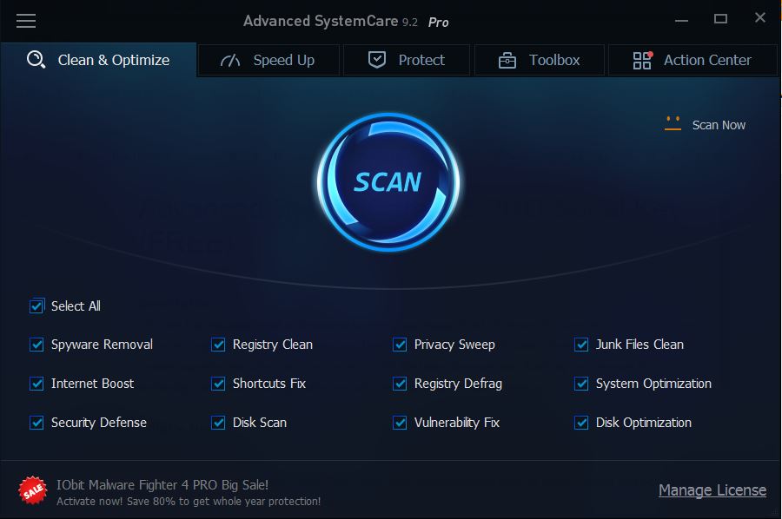Maximize the Advanced SystemCare window
The image size is (782, 519).
click(720, 19)
